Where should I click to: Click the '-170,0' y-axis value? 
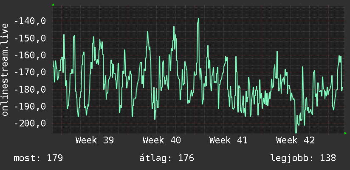pos(30,72)
